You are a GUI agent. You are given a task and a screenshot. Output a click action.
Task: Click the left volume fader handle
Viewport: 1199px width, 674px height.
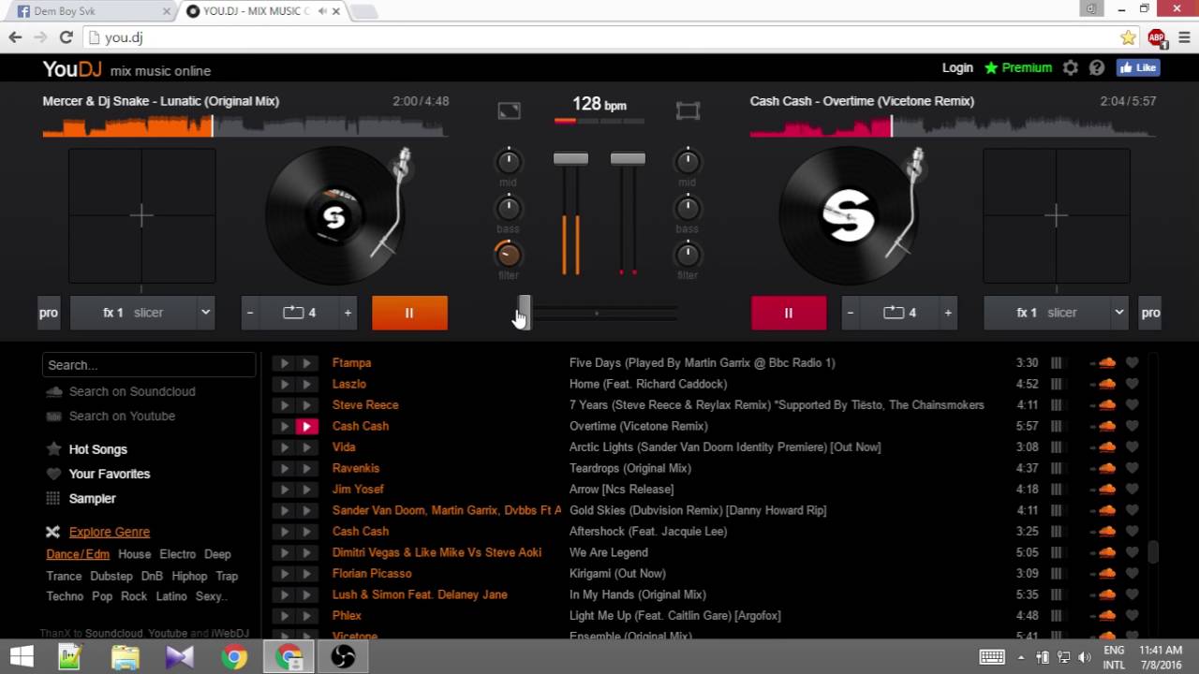570,159
